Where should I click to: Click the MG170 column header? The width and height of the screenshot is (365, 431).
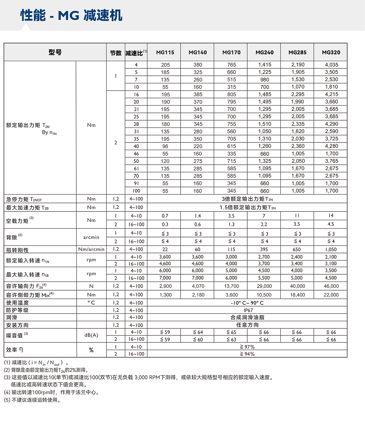[x=231, y=52]
